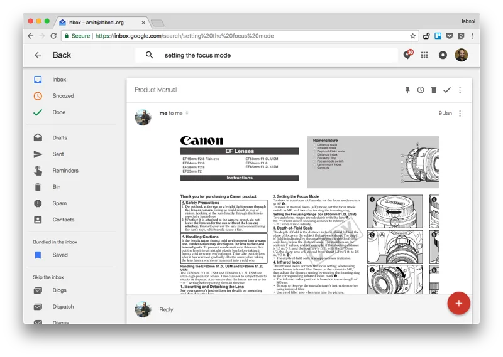Snooze the email with clock icon
Viewport: 503px width, 357px height.
click(x=421, y=90)
